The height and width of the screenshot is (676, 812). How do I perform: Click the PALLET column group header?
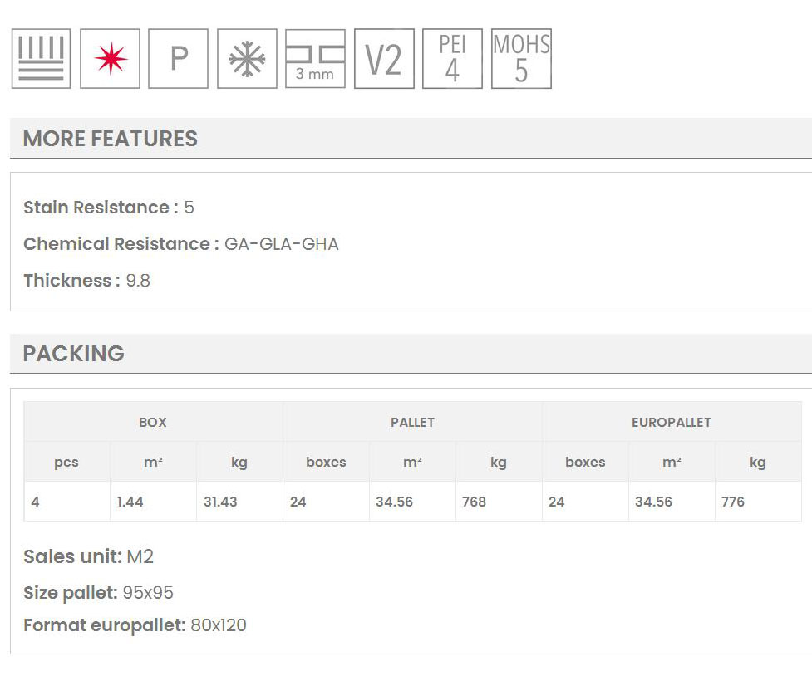pos(412,422)
